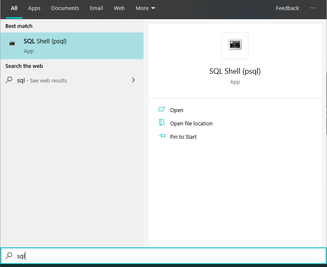Open the three-dot options menu
This screenshot has width=327, height=267.
[x=313, y=8]
